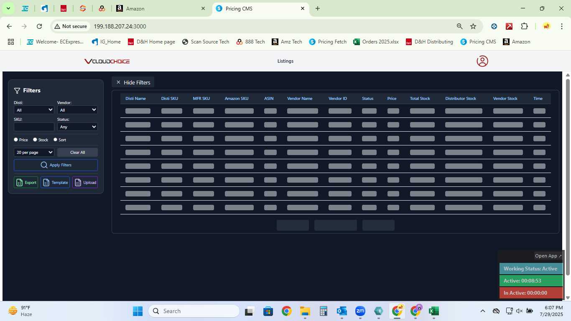Open the Amz Tech bookmark
Viewport: 571px width, 321px height.
click(x=287, y=42)
